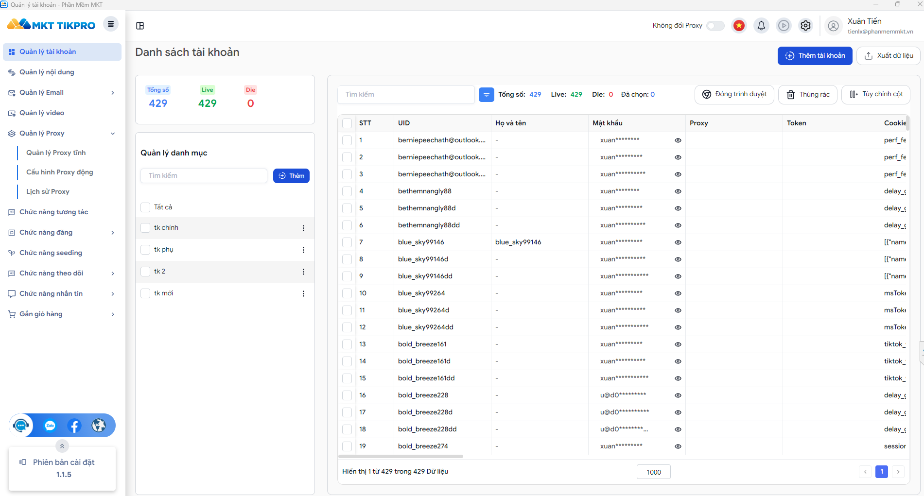The height and width of the screenshot is (496, 924).
Task: Toggle the Không đổi Proxy switch
Action: pos(715,26)
